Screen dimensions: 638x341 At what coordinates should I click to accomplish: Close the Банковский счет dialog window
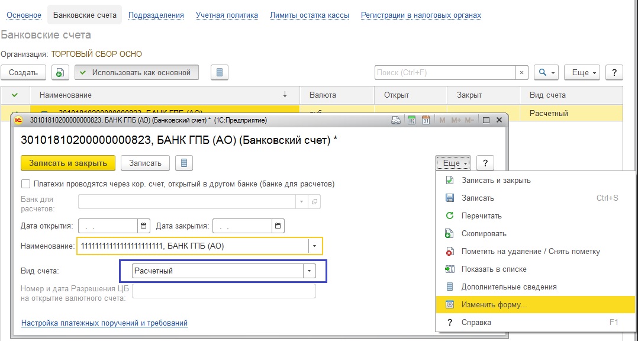[500, 120]
